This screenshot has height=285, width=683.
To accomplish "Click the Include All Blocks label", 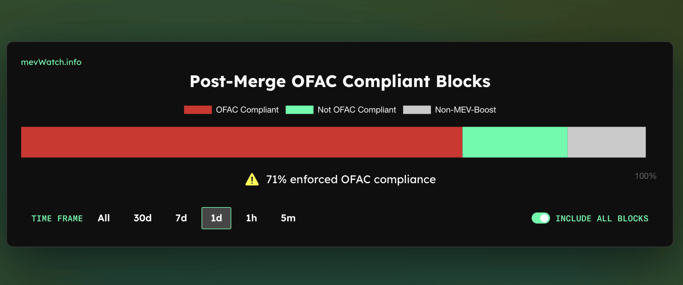I will pyautogui.click(x=602, y=218).
